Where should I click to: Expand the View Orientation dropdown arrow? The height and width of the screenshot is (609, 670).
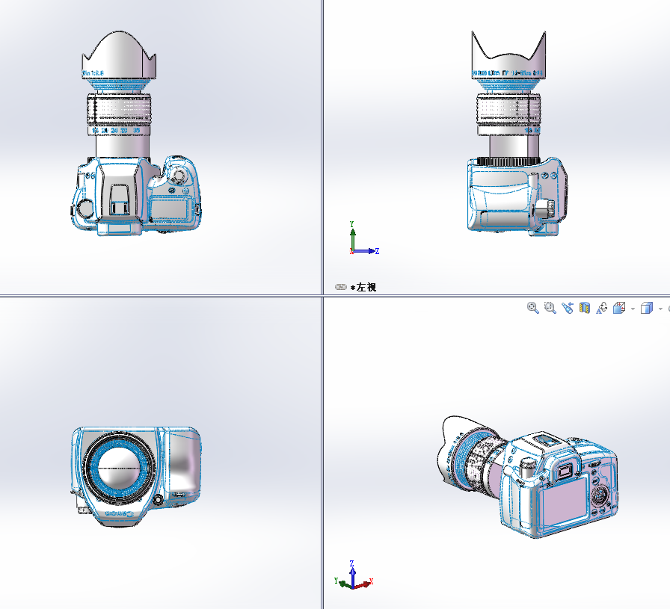tap(633, 309)
